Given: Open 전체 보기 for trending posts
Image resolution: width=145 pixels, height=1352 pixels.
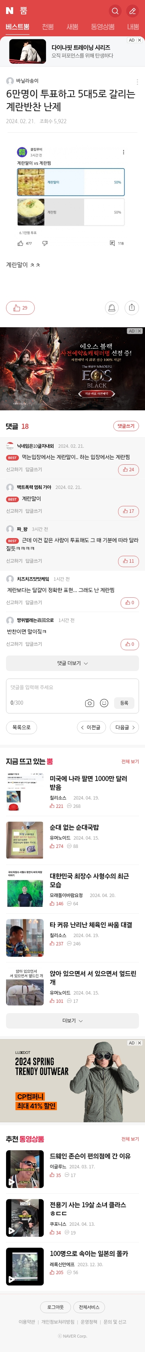Looking at the screenshot, I should 130,761.
